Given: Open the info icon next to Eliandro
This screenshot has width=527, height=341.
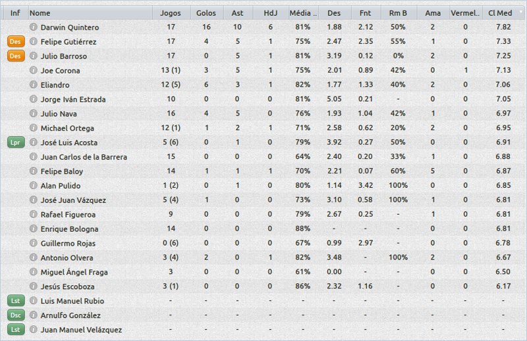Looking at the screenshot, I should click(x=34, y=85).
